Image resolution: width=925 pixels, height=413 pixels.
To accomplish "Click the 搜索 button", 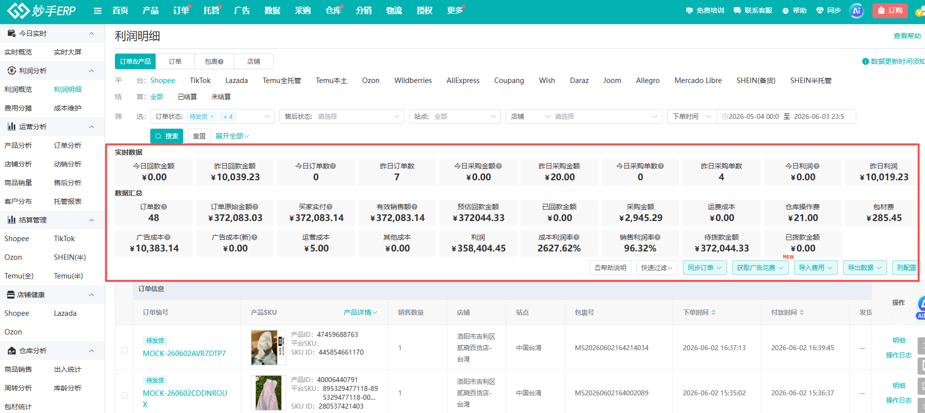I will click(166, 136).
